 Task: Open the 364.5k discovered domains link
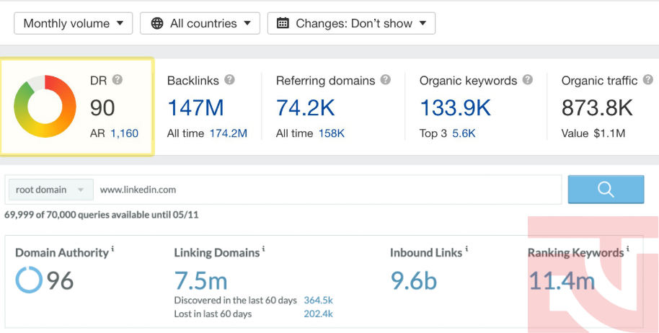(x=318, y=301)
